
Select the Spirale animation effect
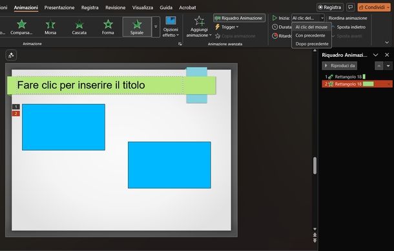coord(137,27)
